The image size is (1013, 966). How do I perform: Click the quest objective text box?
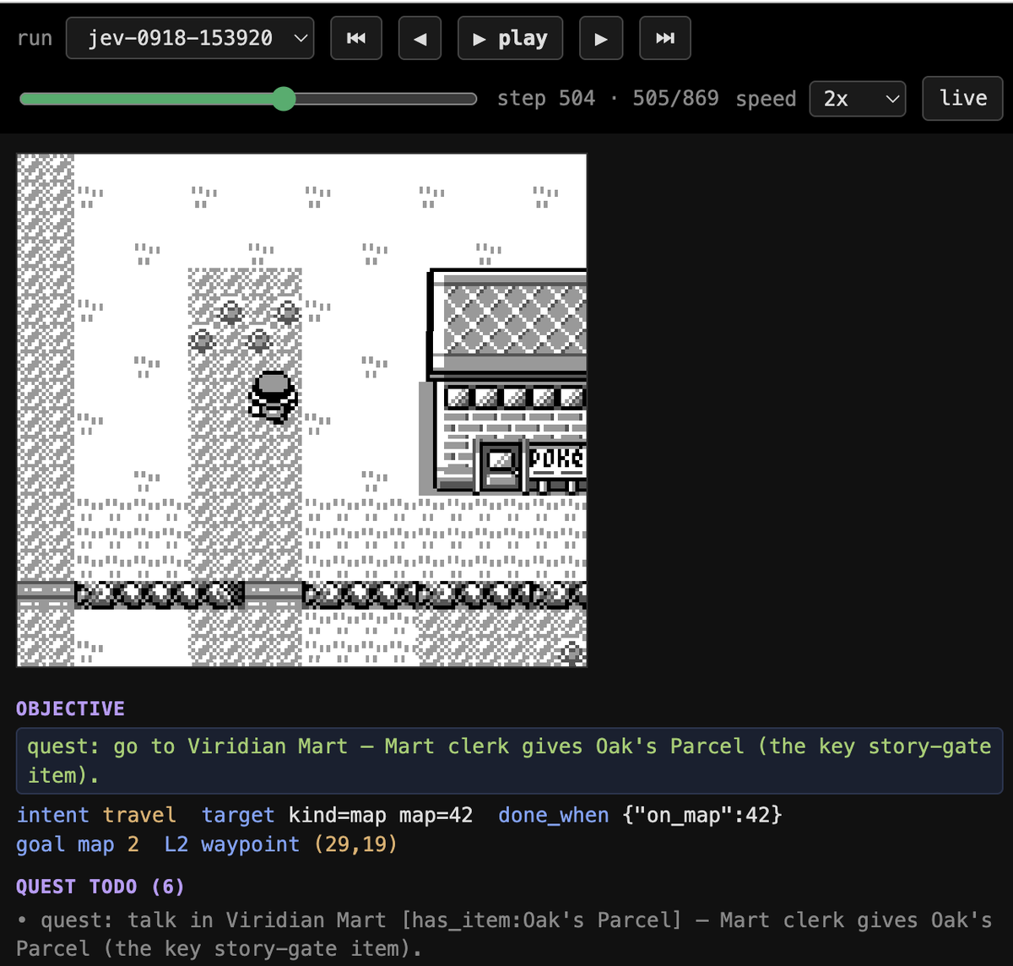tap(509, 761)
